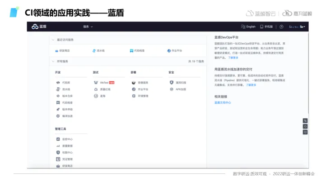Click the 版本仓库 icon under 开发
Screen dimensions: 325x182
(58, 96)
